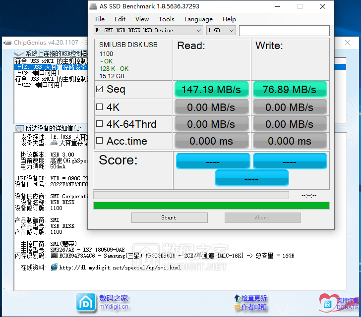Image resolution: width=361 pixels, height=317 pixels.
Task: Open the File menu in AS SSD
Action: (100, 19)
